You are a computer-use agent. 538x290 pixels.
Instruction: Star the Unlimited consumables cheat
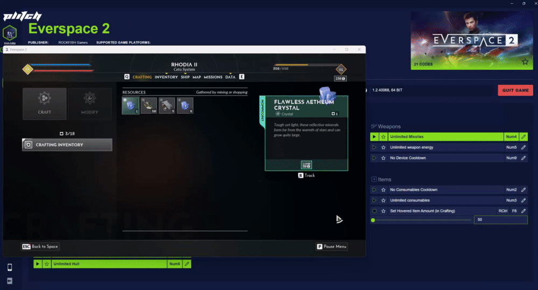click(383, 200)
